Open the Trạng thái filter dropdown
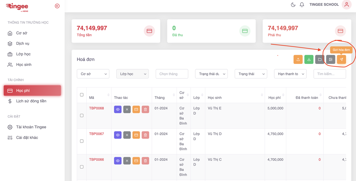Screen dimensions: 356x181 coord(251,74)
